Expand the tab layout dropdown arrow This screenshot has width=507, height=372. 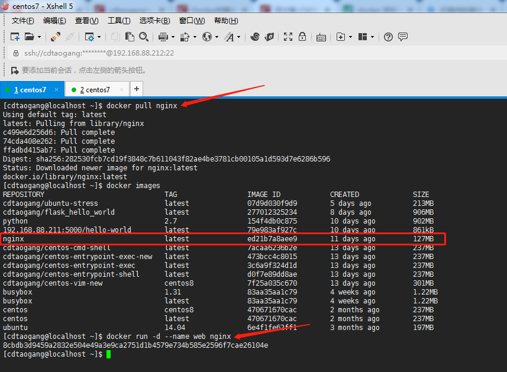point(372,37)
